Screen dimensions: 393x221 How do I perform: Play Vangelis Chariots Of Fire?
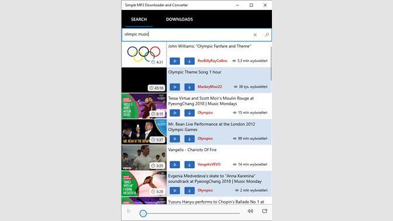pyautogui.click(x=175, y=165)
